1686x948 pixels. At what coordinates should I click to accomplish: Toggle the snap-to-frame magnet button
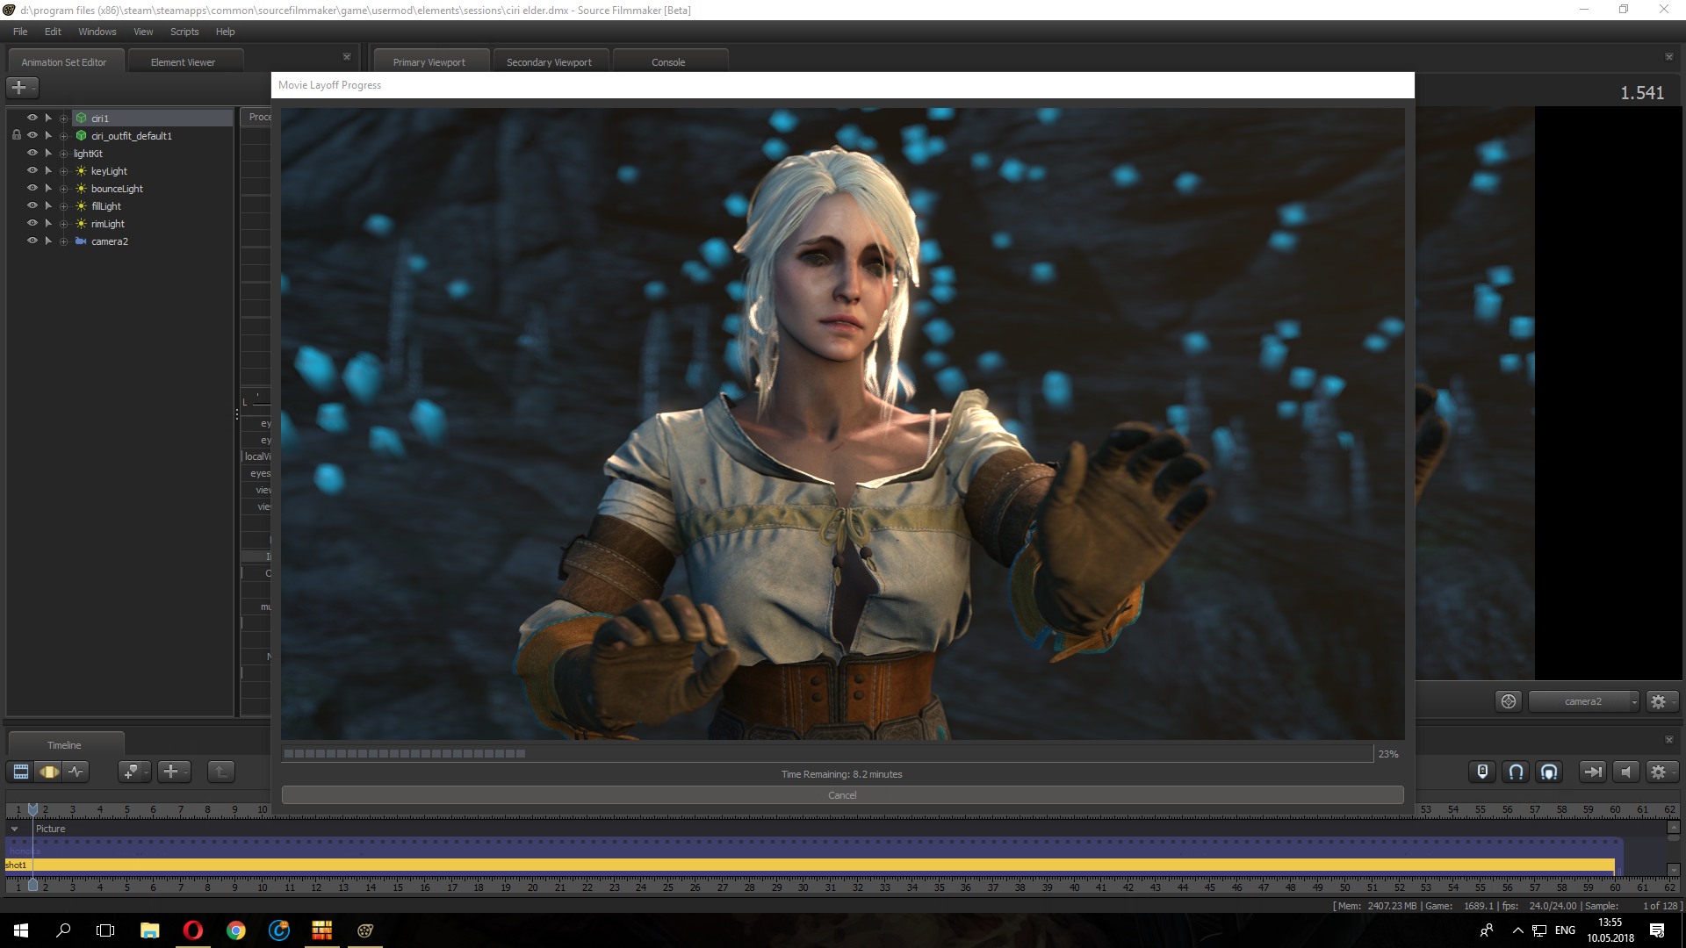1549,772
